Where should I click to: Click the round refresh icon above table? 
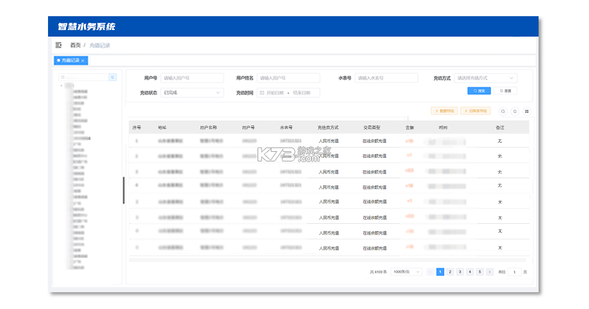[x=515, y=112]
